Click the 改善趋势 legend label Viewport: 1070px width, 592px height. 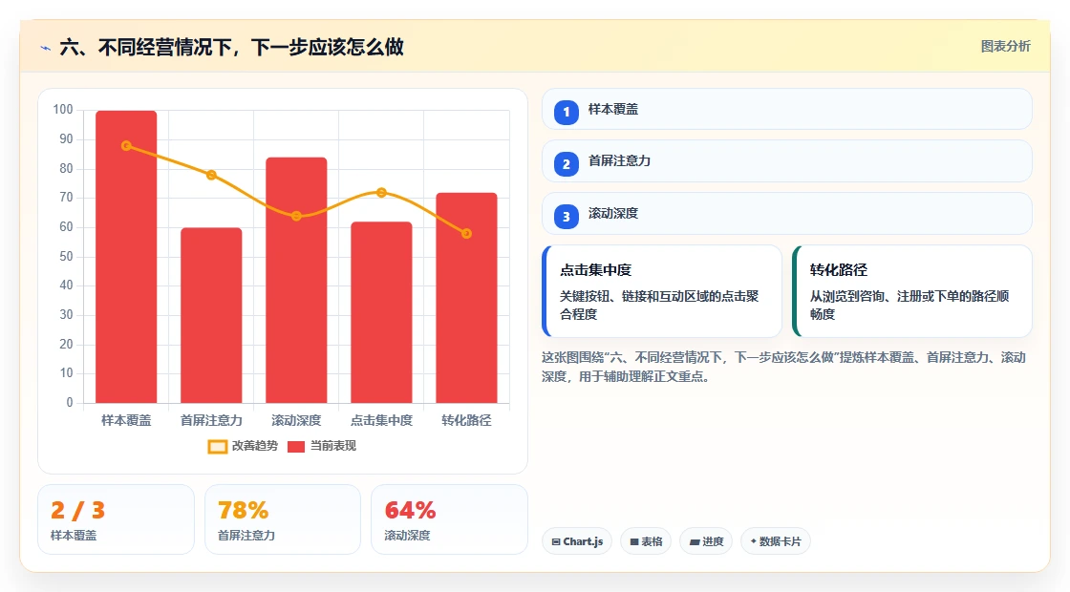255,446
